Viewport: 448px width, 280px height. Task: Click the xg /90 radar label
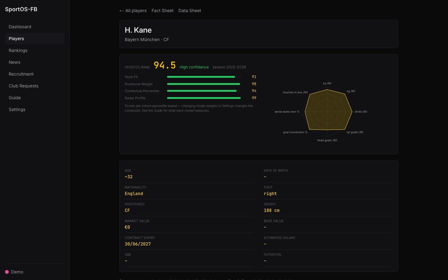pyautogui.click(x=351, y=91)
